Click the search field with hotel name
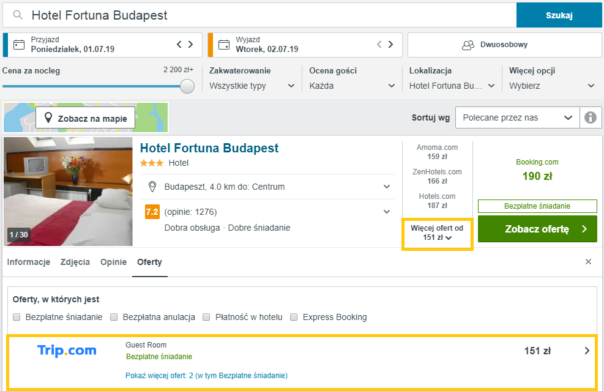 tap(259, 15)
